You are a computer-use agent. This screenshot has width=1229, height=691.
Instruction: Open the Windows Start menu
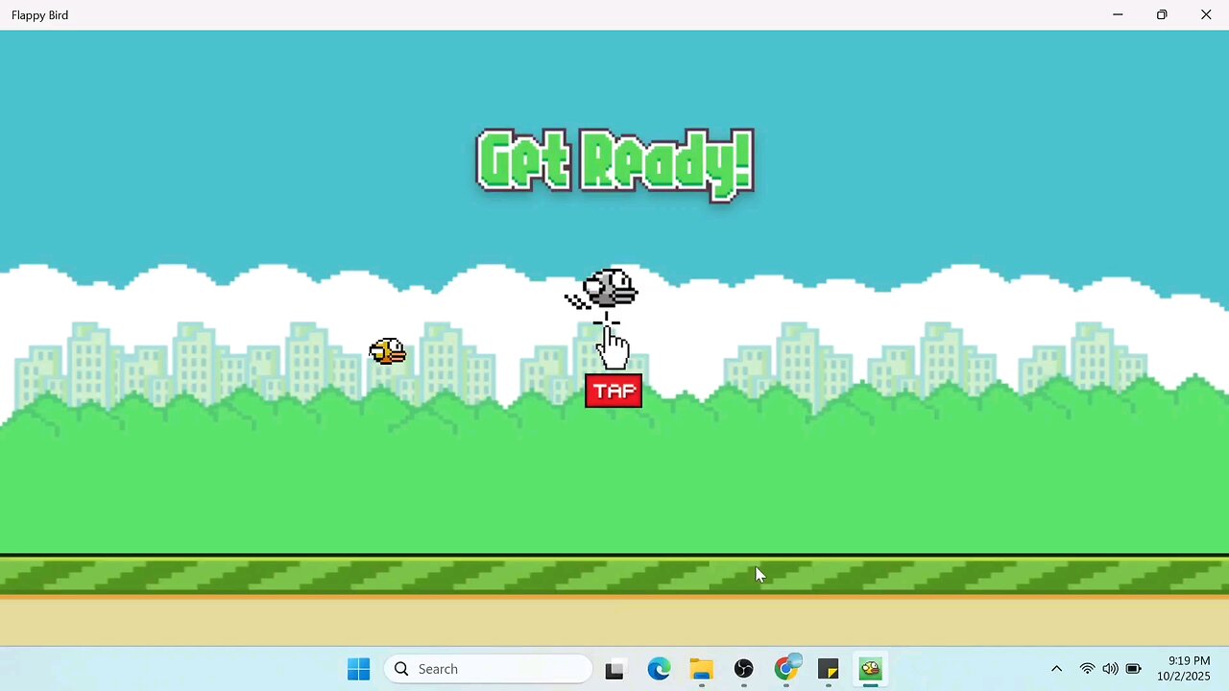point(359,669)
